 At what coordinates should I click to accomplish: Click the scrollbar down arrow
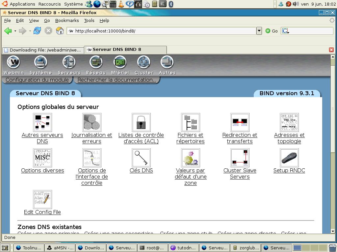[333, 231]
